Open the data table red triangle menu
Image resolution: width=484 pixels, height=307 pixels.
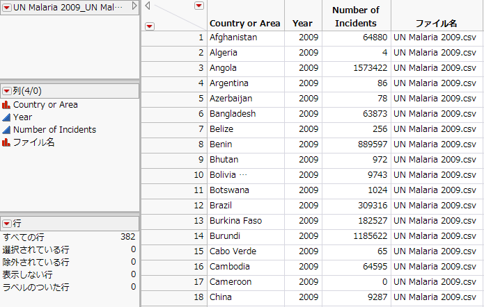point(7,6)
